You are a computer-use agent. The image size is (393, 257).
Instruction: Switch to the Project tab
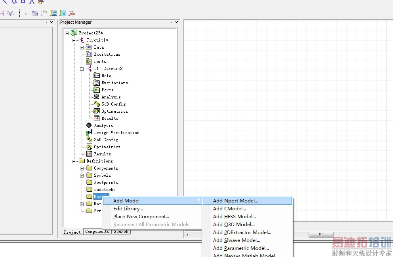pos(72,232)
